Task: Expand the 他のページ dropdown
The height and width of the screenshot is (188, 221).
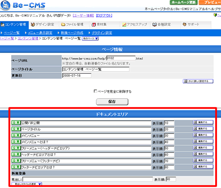Action: pyautogui.click(x=90, y=38)
